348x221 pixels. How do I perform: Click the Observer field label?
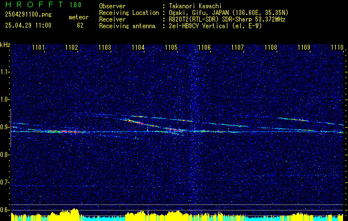(x=112, y=6)
